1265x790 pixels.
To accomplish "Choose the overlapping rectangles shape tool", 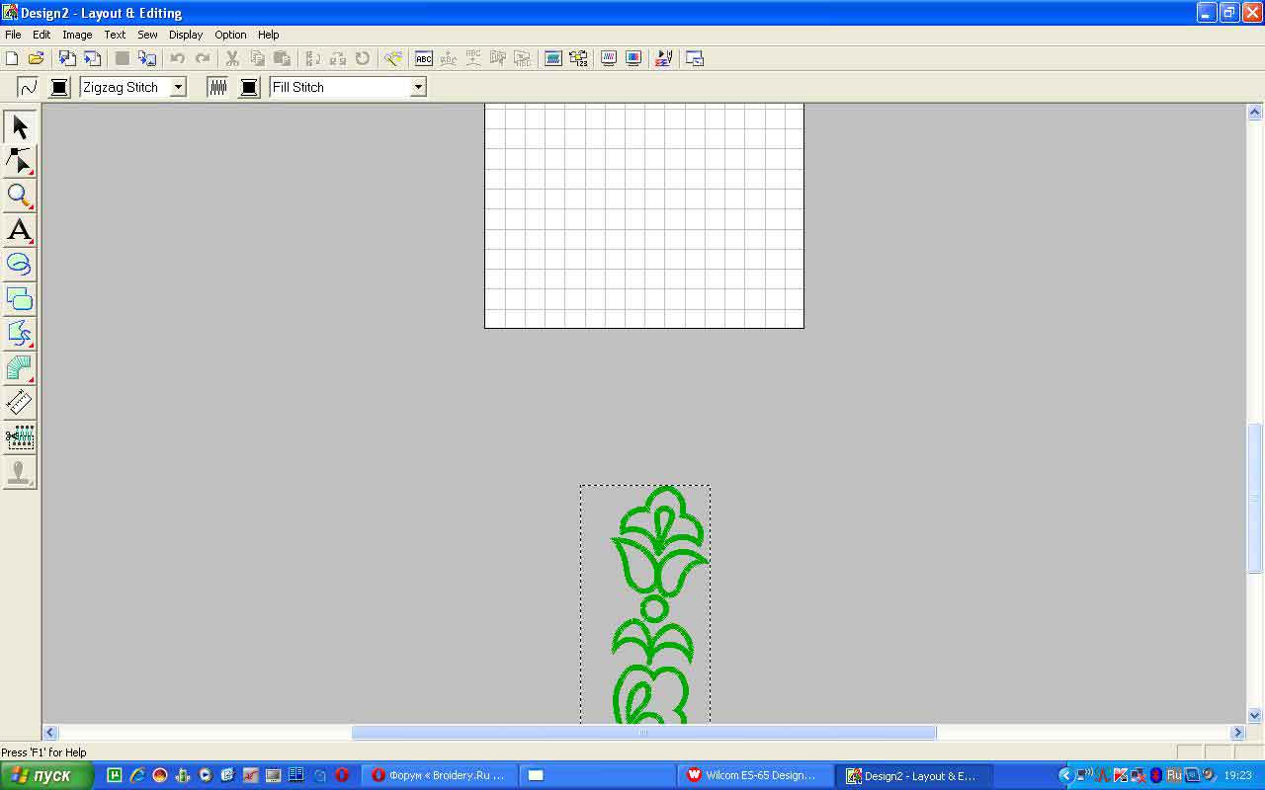I will [x=20, y=298].
